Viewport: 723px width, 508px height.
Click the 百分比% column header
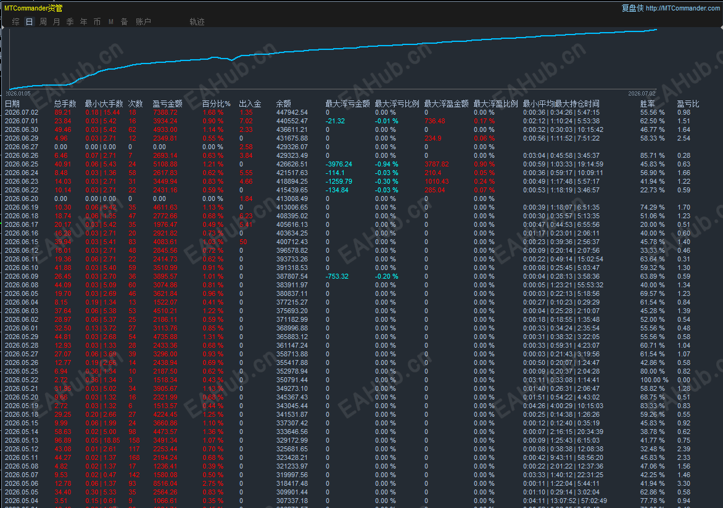click(x=217, y=104)
